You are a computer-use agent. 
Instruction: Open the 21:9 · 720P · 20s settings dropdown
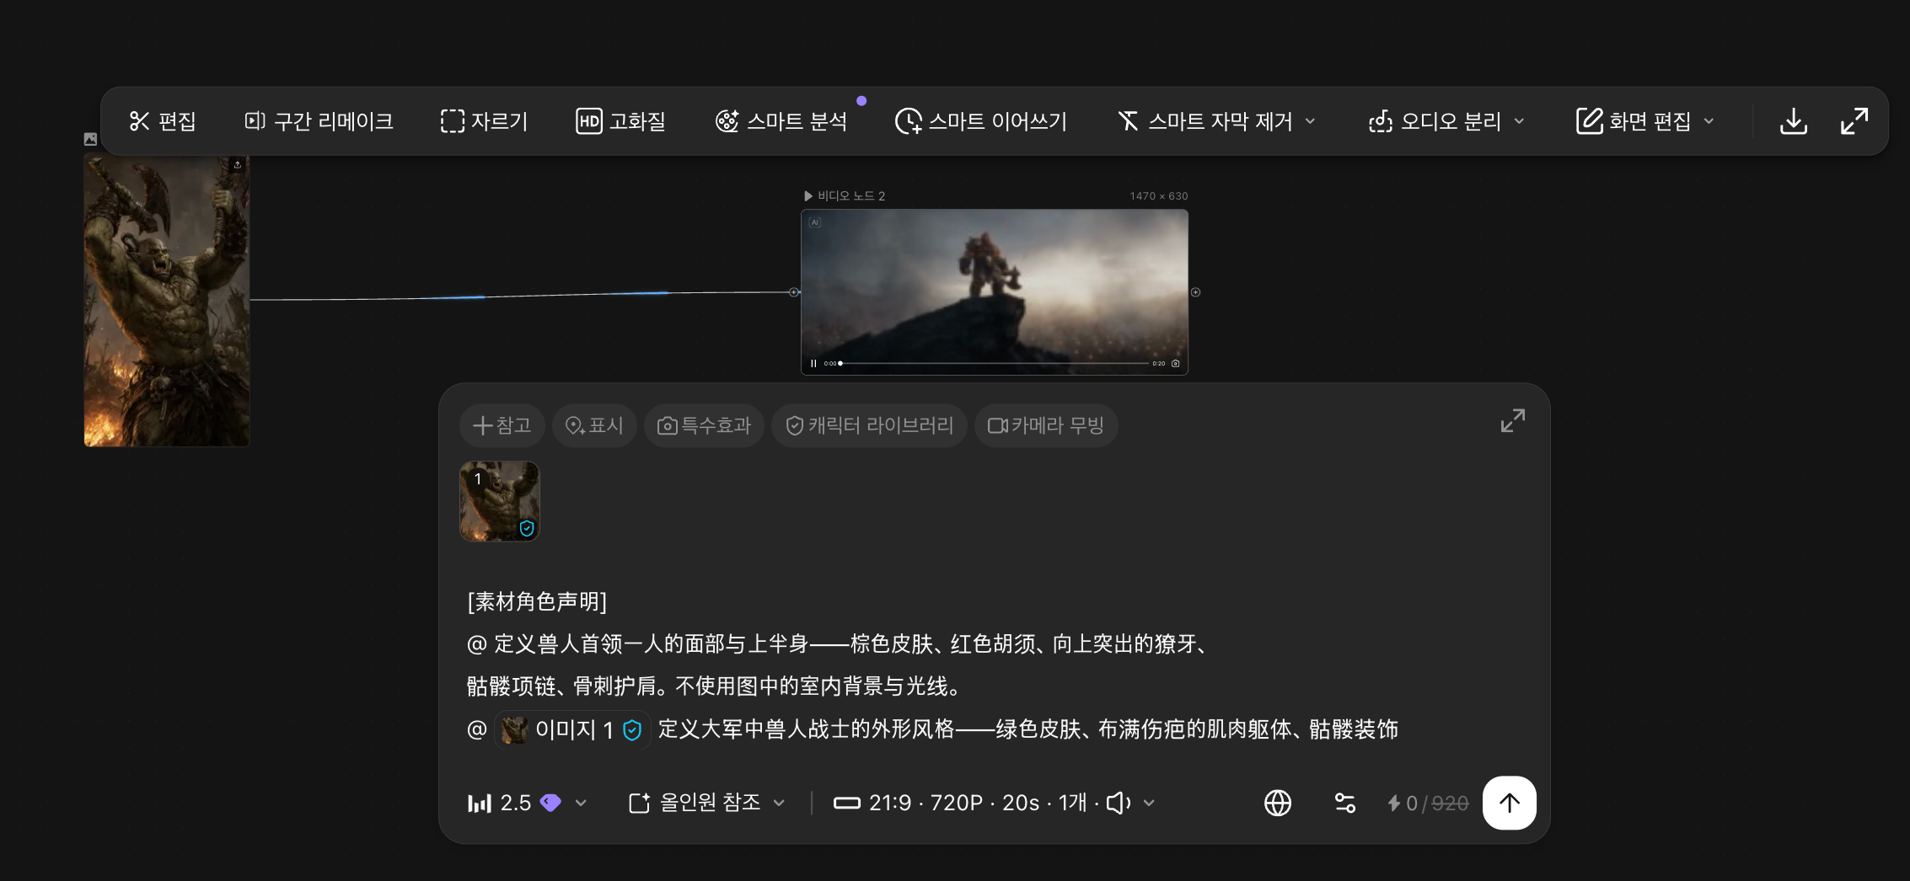pos(994,804)
